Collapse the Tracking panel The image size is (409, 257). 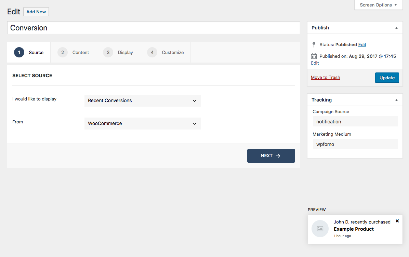pyautogui.click(x=396, y=100)
